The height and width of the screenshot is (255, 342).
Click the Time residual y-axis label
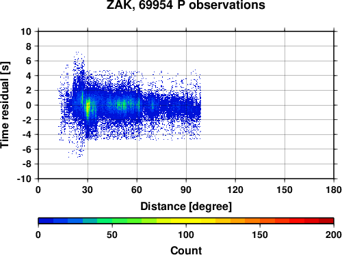5,105
